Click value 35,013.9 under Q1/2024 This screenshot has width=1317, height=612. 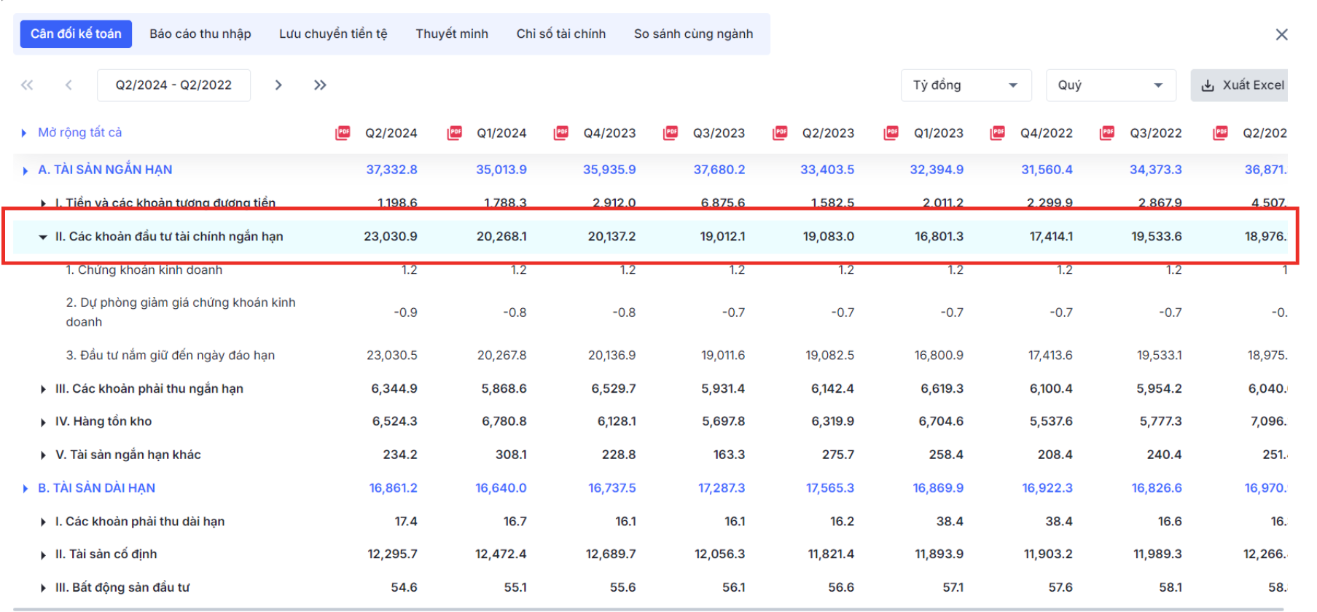[x=501, y=170]
